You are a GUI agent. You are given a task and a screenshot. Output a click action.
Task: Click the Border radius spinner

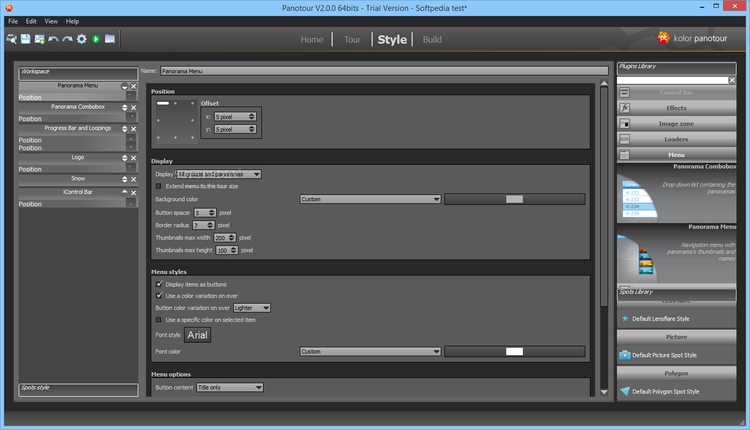204,225
